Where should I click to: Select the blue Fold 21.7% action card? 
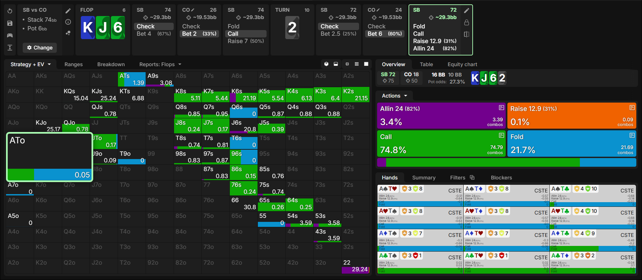pos(572,143)
